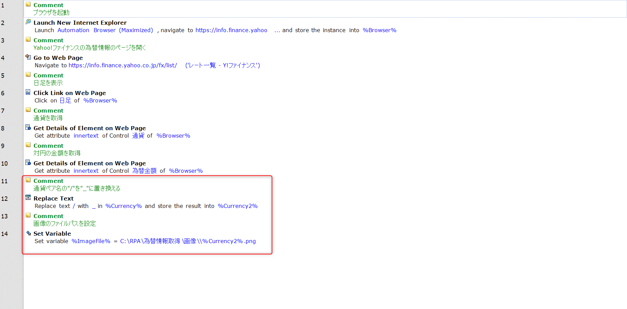
Task: Click %Browser% variable in Launch action
Action: (x=380, y=30)
